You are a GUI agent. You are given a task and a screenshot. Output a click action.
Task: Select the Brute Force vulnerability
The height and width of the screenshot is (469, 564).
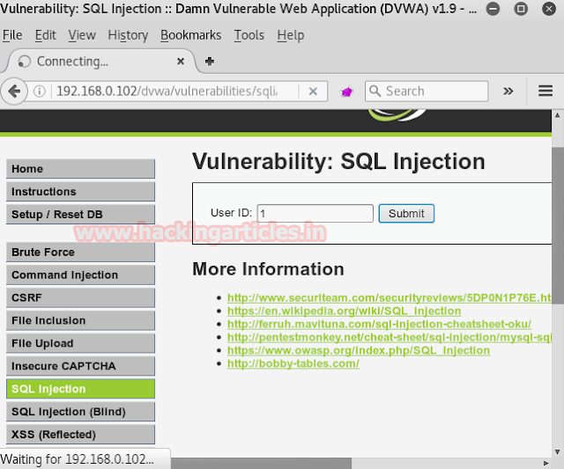[x=80, y=252]
